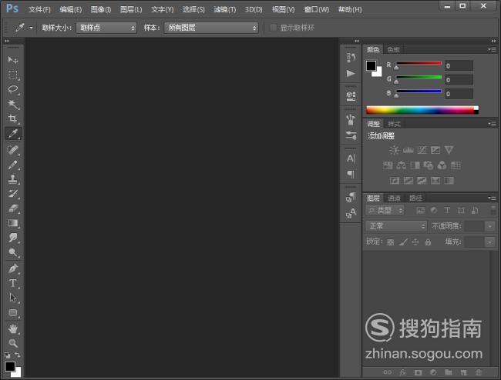Click the layer fx styles button
Screen dimensions: 501x380
click(x=402, y=372)
